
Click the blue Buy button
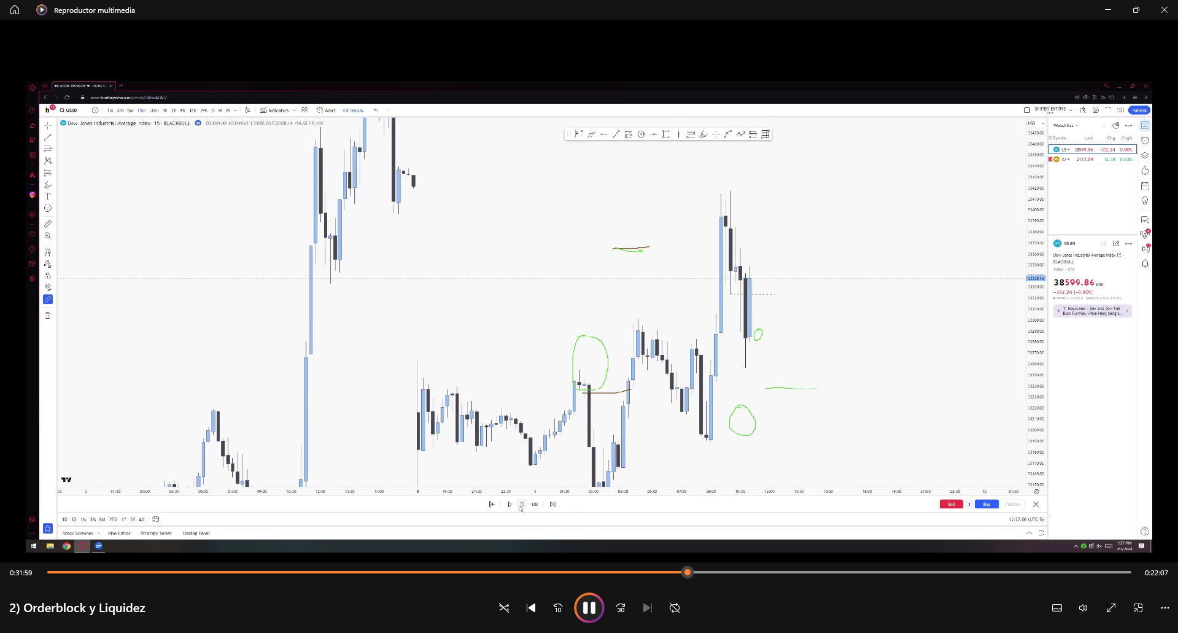pyautogui.click(x=986, y=505)
